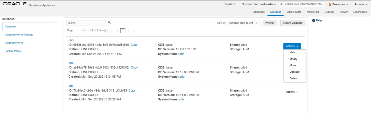Click the Help question mark icon
This screenshot has height=114, width=371.
pos(314,21)
